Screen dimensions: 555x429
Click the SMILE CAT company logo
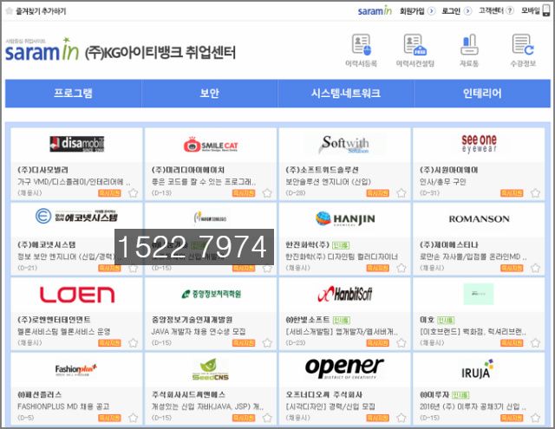[211, 145]
